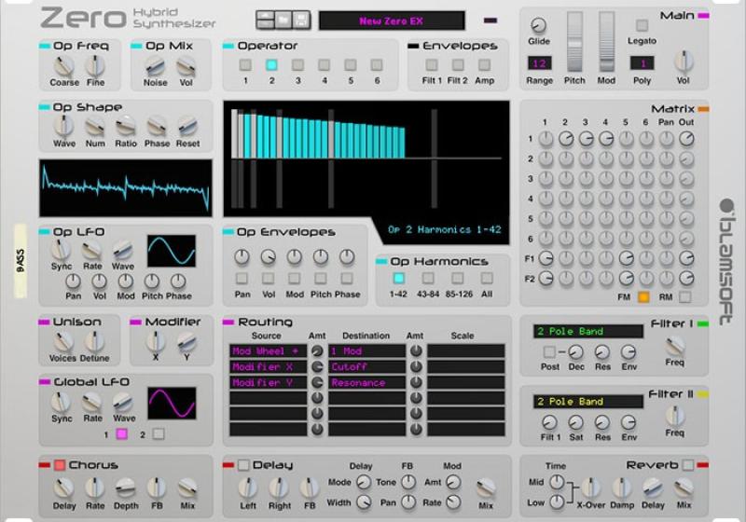Select Global LFO 2
Screen dimensions: 746x522
[x=158, y=433]
